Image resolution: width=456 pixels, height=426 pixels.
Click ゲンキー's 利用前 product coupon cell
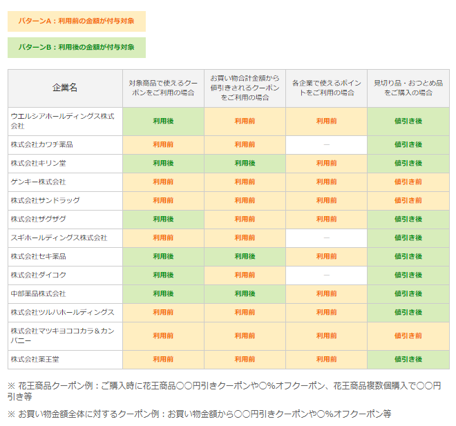pos(164,182)
